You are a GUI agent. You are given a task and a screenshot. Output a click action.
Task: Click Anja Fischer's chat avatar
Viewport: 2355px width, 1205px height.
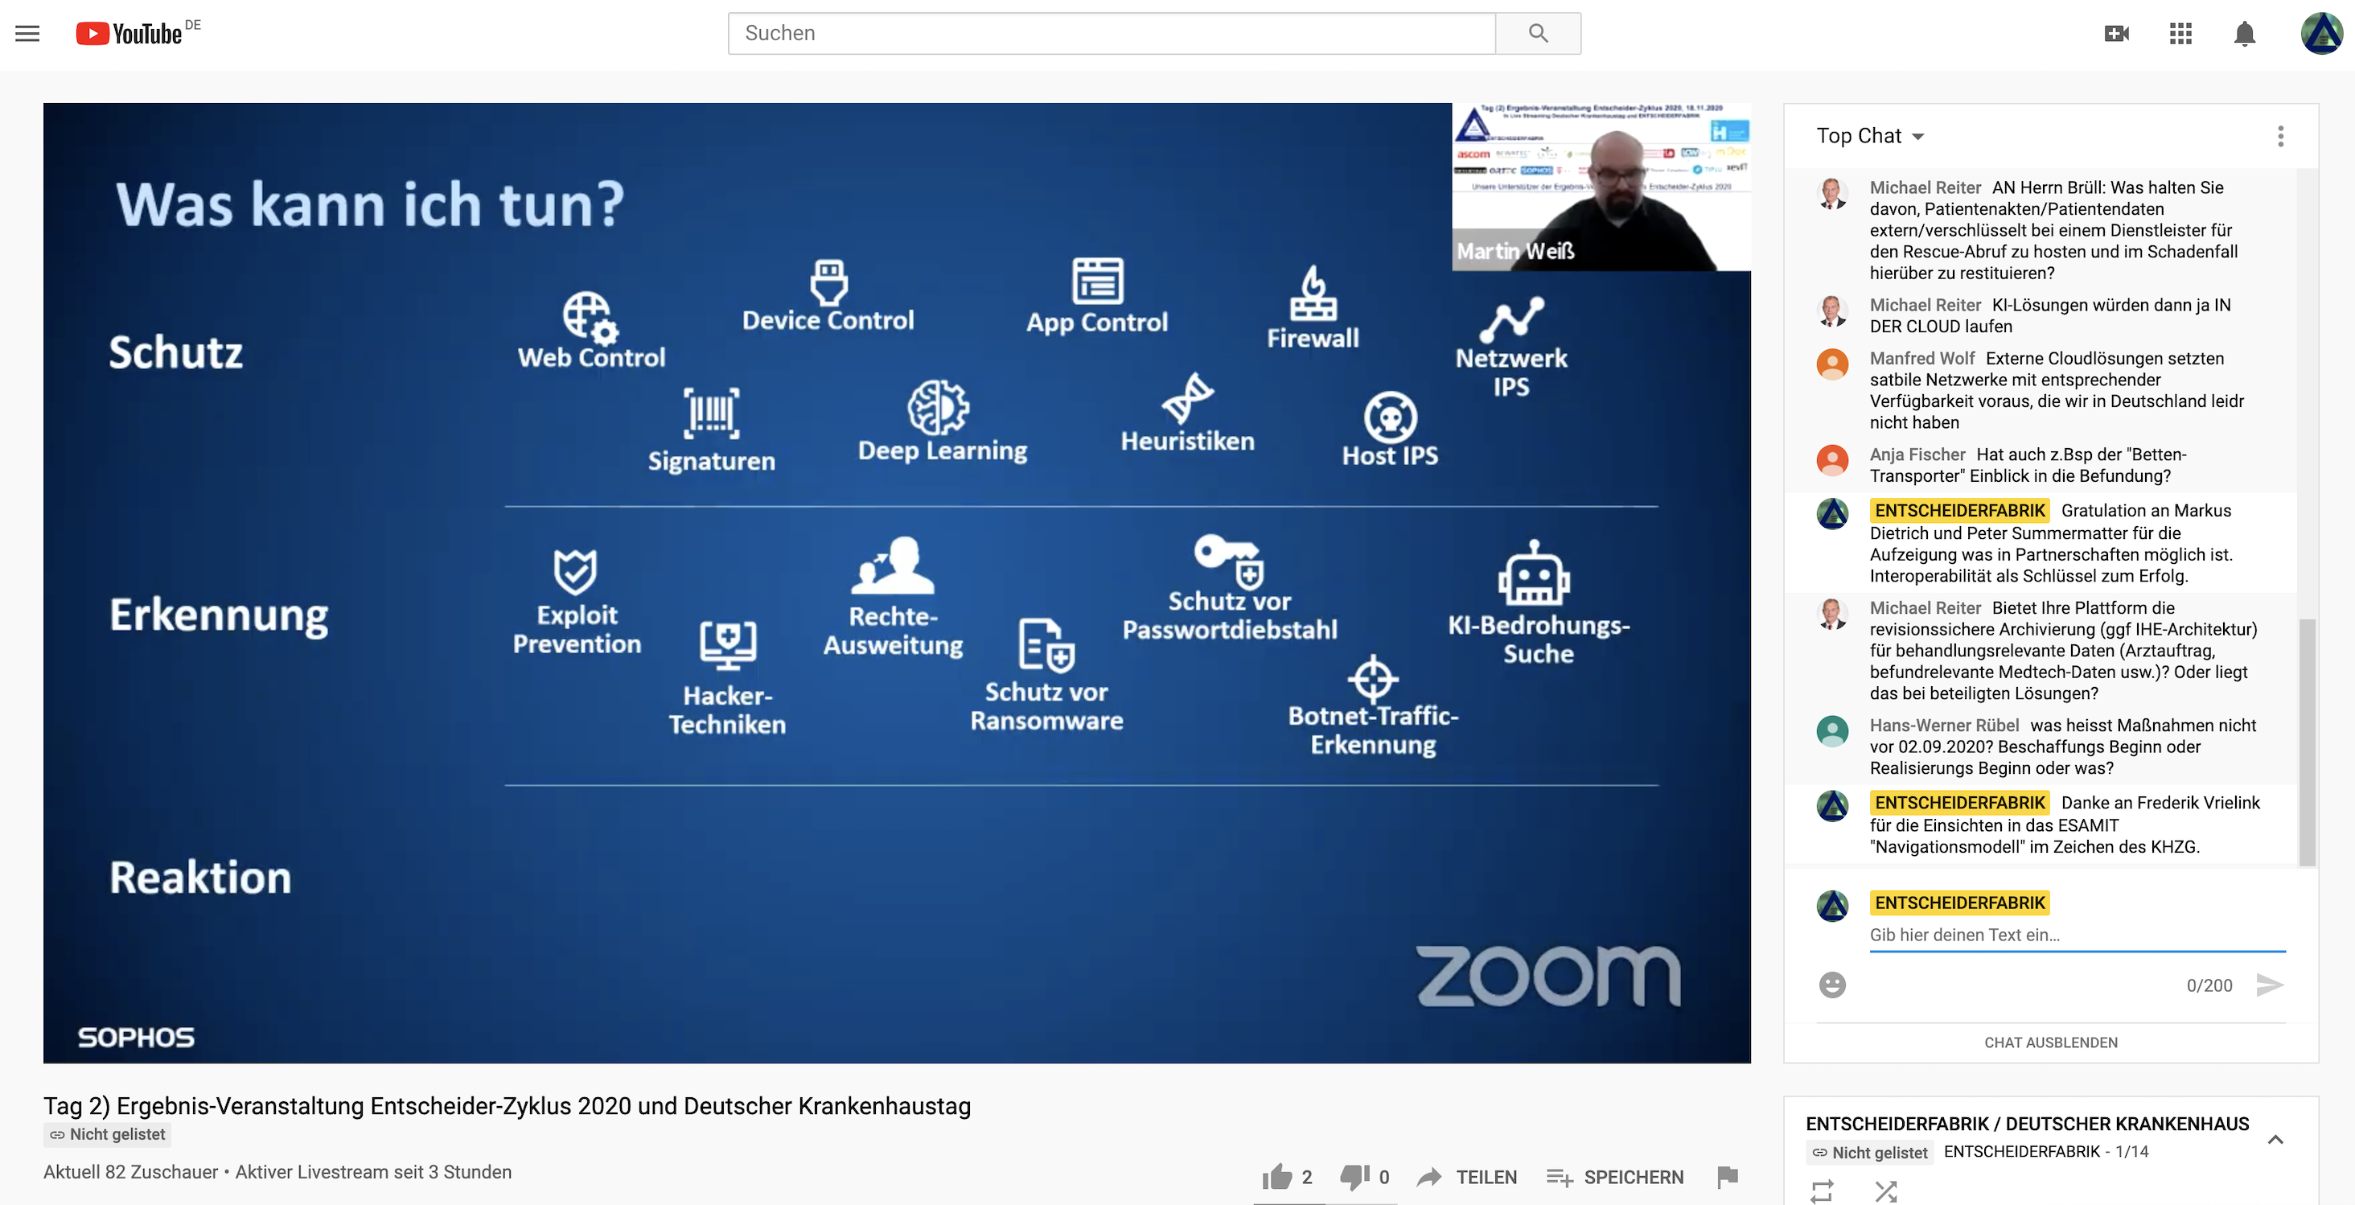pyautogui.click(x=1832, y=460)
